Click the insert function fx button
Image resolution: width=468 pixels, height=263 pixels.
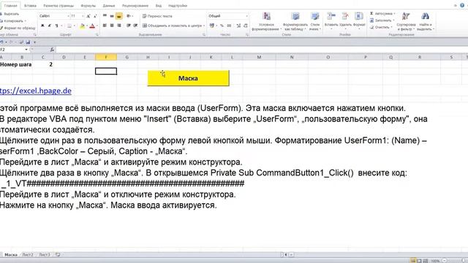point(52,50)
